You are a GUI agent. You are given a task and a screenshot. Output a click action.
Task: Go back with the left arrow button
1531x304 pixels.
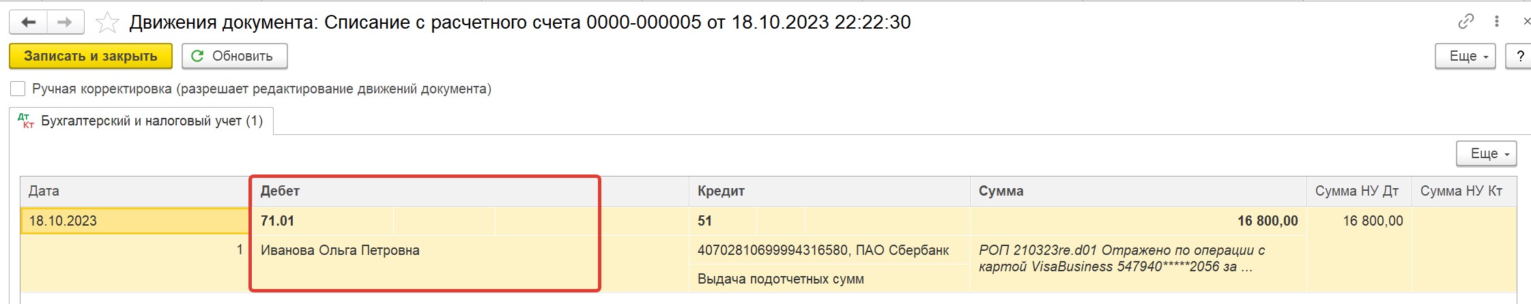(x=28, y=22)
